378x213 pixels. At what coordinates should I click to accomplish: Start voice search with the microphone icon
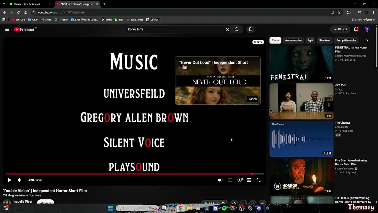[250, 29]
